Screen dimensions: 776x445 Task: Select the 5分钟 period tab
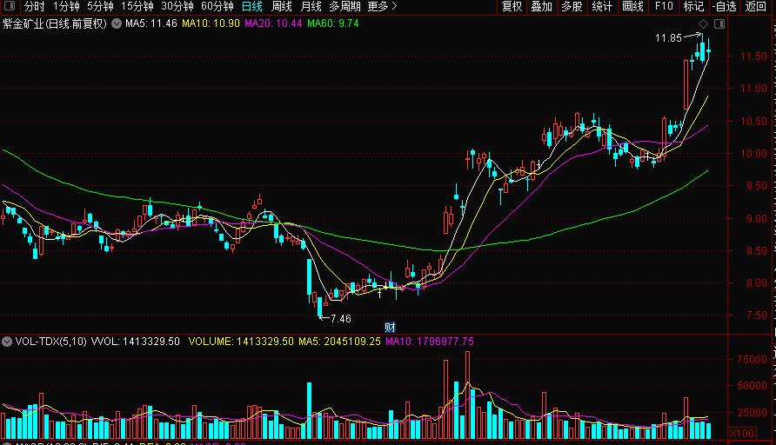[x=100, y=6]
